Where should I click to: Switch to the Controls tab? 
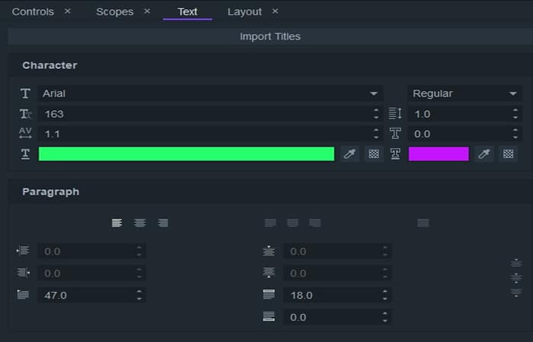(x=33, y=11)
